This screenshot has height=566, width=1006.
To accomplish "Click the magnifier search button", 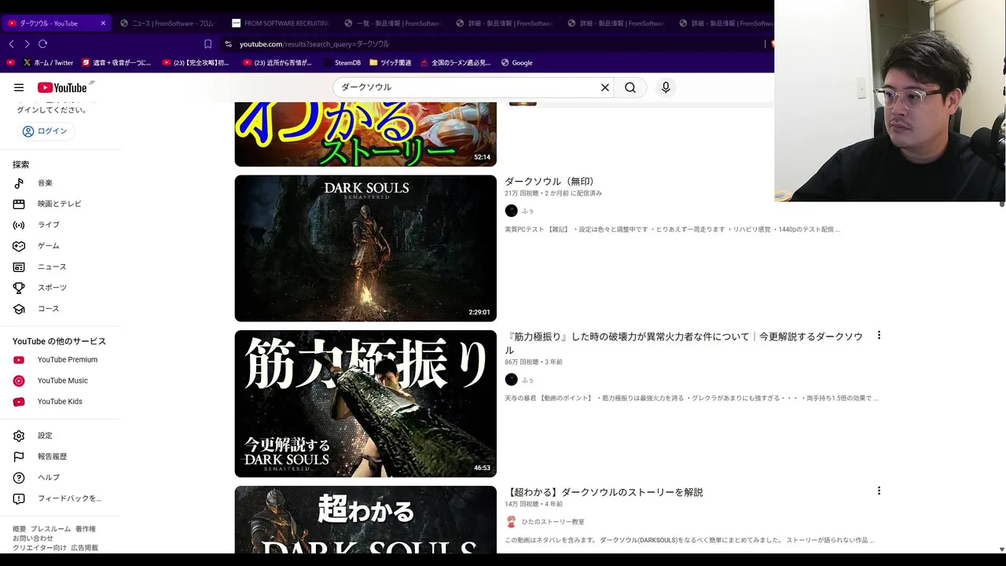I will point(630,87).
